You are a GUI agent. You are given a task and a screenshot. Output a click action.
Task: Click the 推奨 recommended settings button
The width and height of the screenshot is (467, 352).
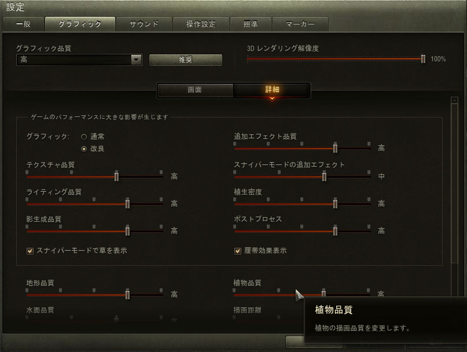tap(186, 60)
